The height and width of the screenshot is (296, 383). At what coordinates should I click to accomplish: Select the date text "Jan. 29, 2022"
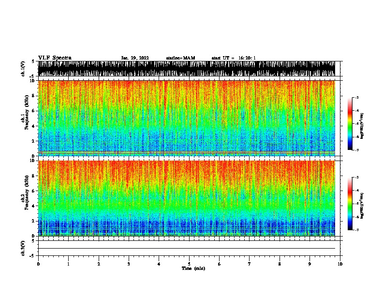click(x=135, y=58)
